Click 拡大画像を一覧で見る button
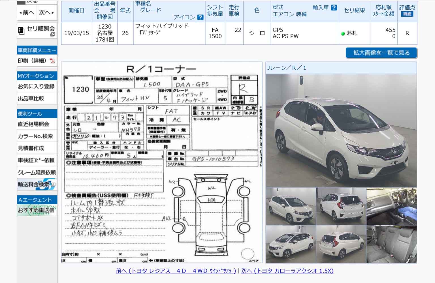This screenshot has height=283, width=435. (381, 53)
